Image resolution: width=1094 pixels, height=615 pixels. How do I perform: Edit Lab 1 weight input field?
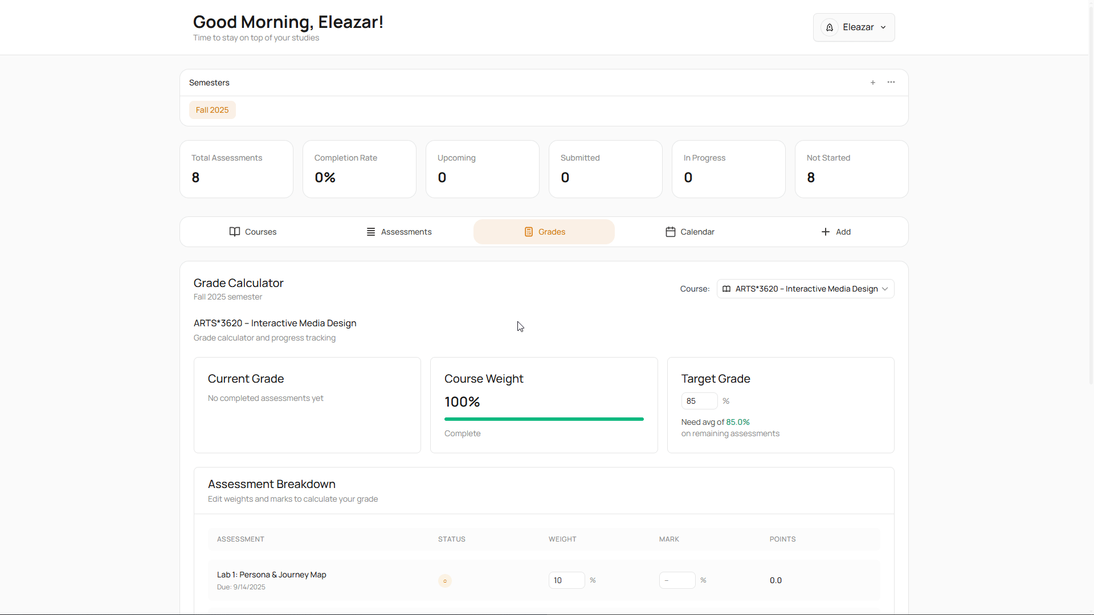pos(566,580)
